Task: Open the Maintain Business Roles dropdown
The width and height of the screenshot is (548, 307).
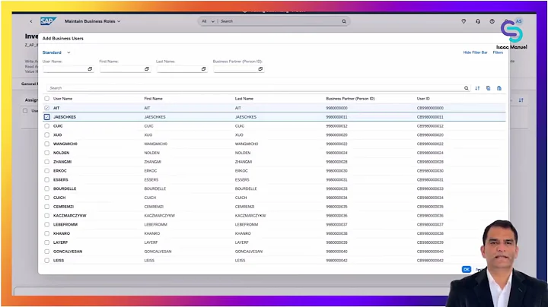Action: point(93,21)
